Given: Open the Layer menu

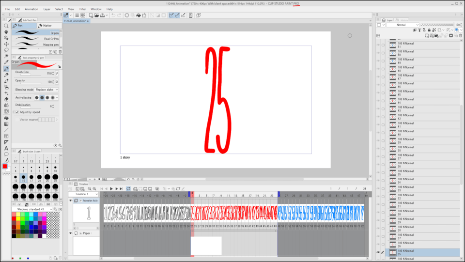Looking at the screenshot, I should coord(47,9).
